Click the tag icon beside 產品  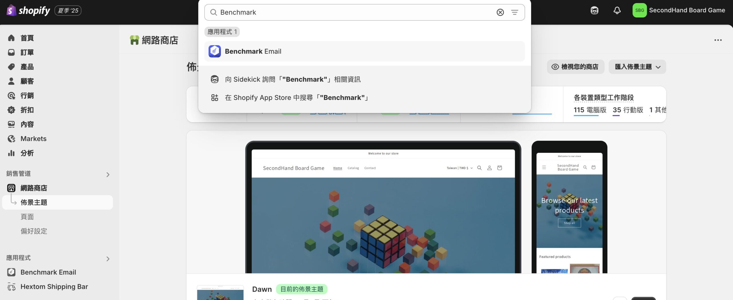11,67
